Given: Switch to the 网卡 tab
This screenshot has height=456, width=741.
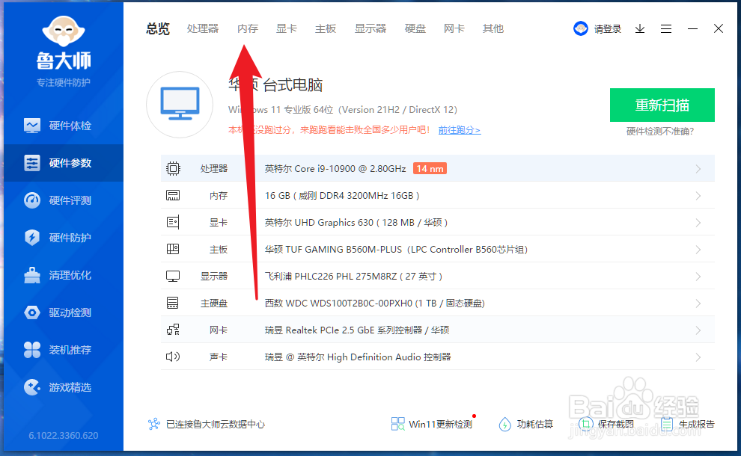Looking at the screenshot, I should [x=454, y=29].
